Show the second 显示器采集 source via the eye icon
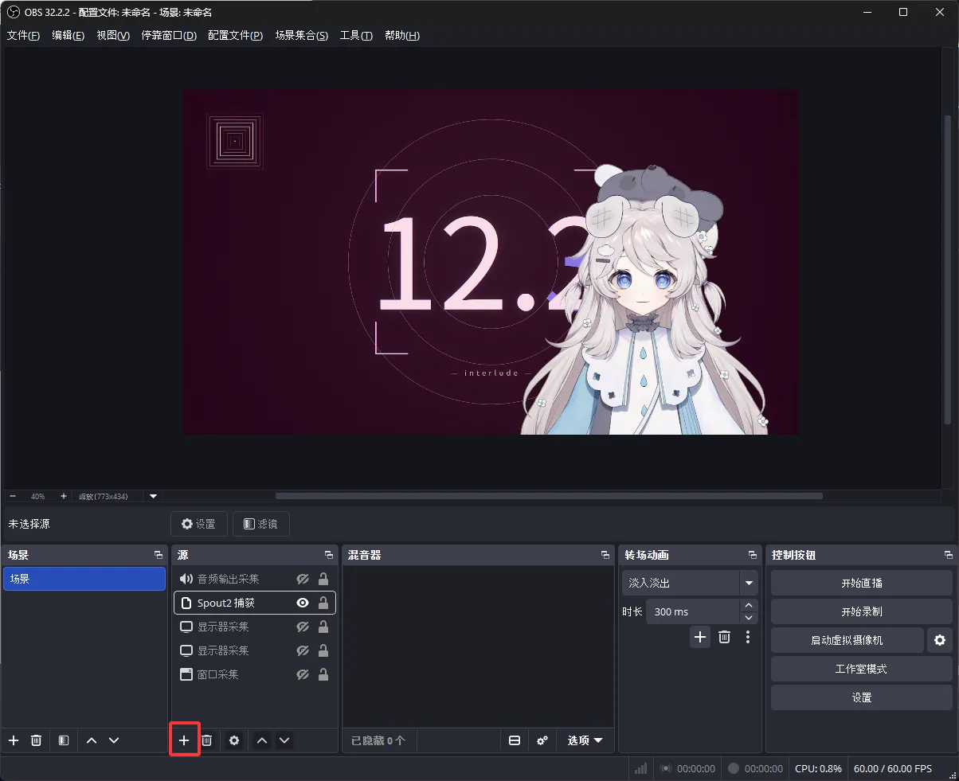The image size is (959, 781). (x=303, y=650)
